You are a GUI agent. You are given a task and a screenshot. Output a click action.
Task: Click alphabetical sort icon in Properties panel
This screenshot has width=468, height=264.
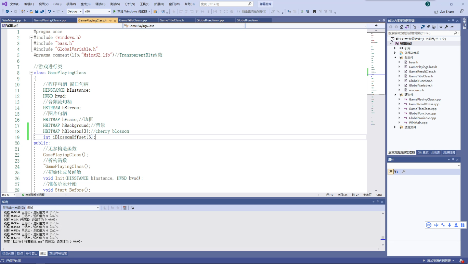click(396, 171)
